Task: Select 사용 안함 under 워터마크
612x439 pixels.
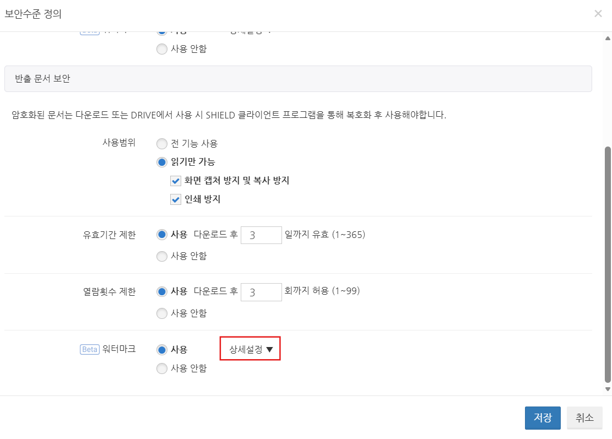Action: tap(162, 369)
